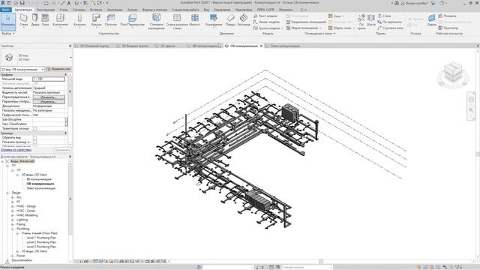This screenshot has width=480, height=270.
Task: Open the type selector dropdown arrow in Properties
Action: tap(70, 57)
